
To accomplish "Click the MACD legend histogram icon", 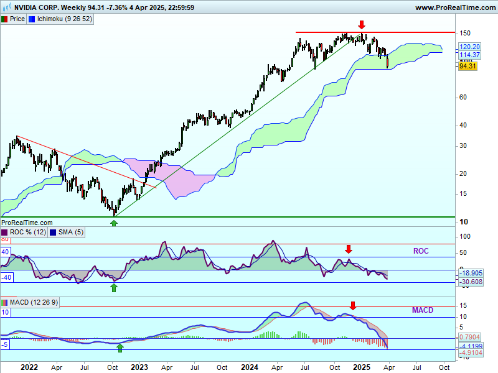I will coord(4,303).
